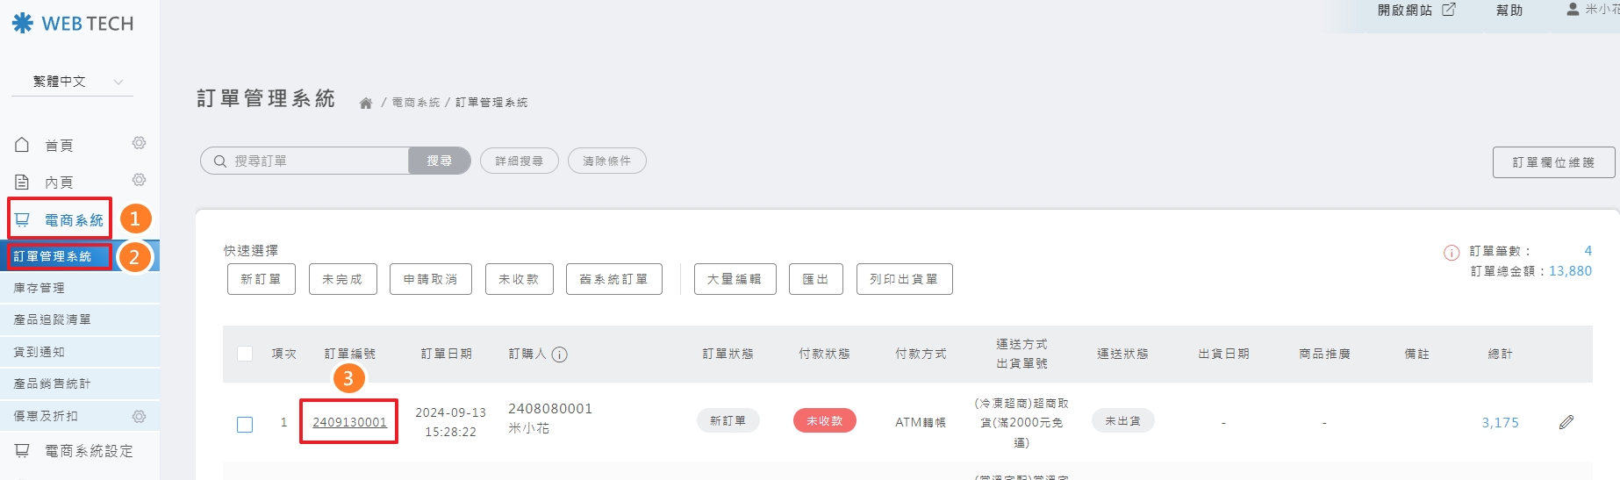1620x480 pixels.
Task: Click the gear icon beside 首頁
Action: [139, 143]
